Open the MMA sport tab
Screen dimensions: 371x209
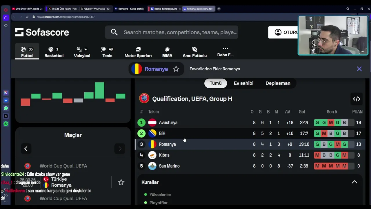tap(167, 52)
